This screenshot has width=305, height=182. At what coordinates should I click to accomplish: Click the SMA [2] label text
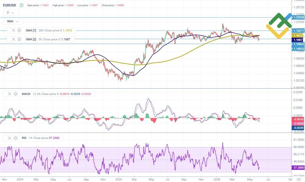pyautogui.click(x=31, y=39)
